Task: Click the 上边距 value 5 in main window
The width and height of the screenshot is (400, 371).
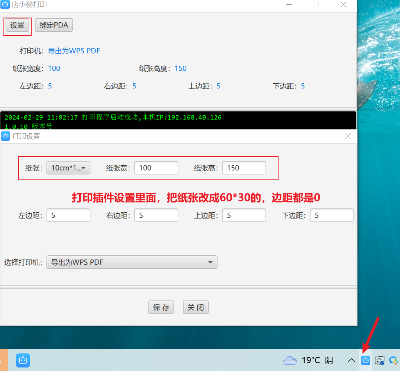Action: point(219,86)
